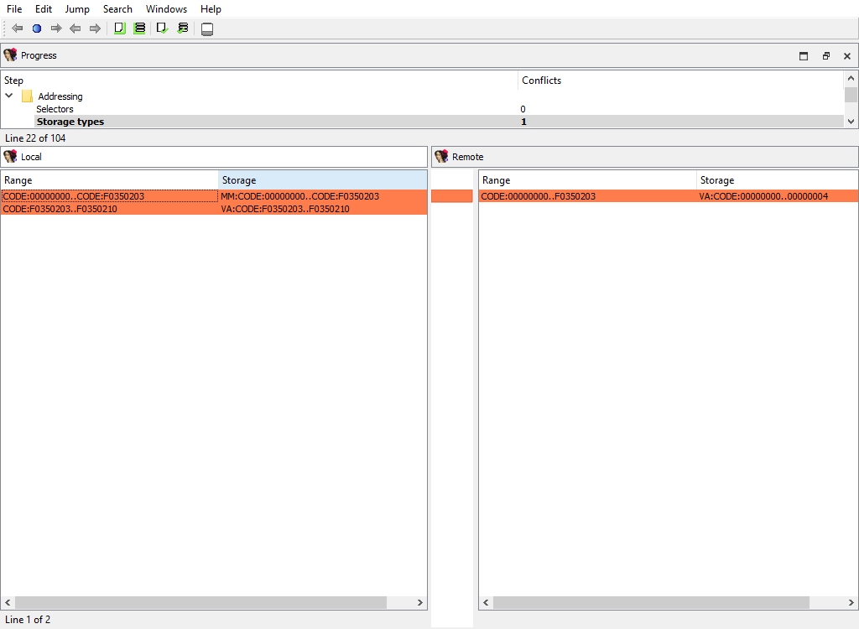Screen dimensions: 859x629
Task: Click the stacked database green border icon
Action: (139, 29)
